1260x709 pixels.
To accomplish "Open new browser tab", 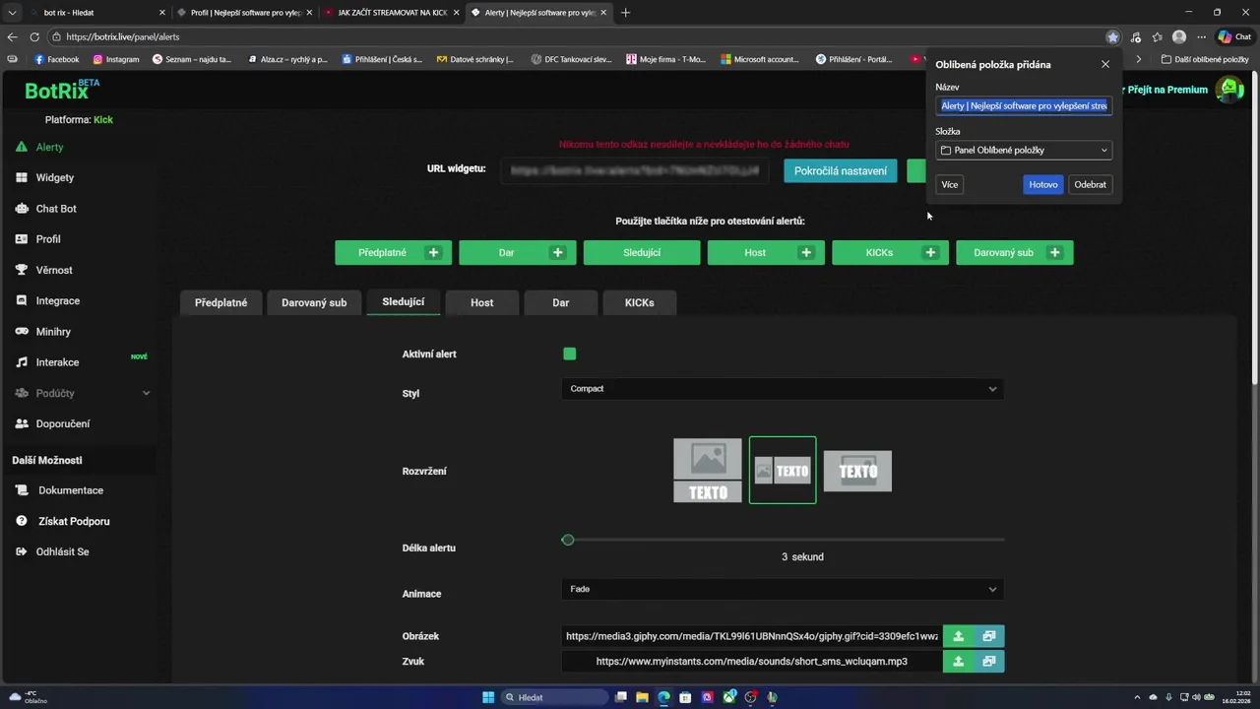I will [625, 13].
